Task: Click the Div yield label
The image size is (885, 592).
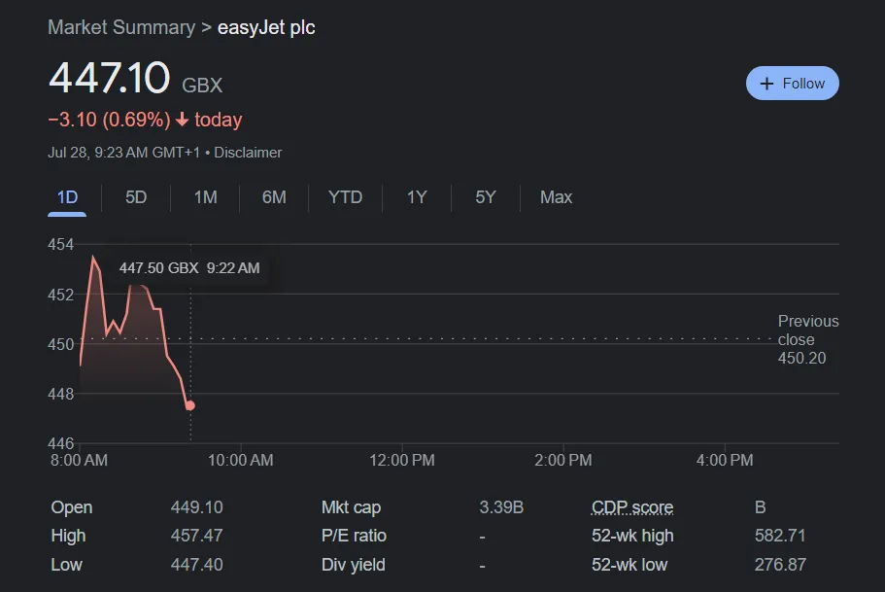Action: click(x=354, y=565)
